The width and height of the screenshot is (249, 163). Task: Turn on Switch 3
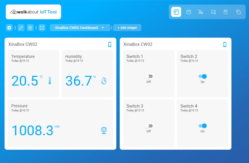[x=149, y=126]
